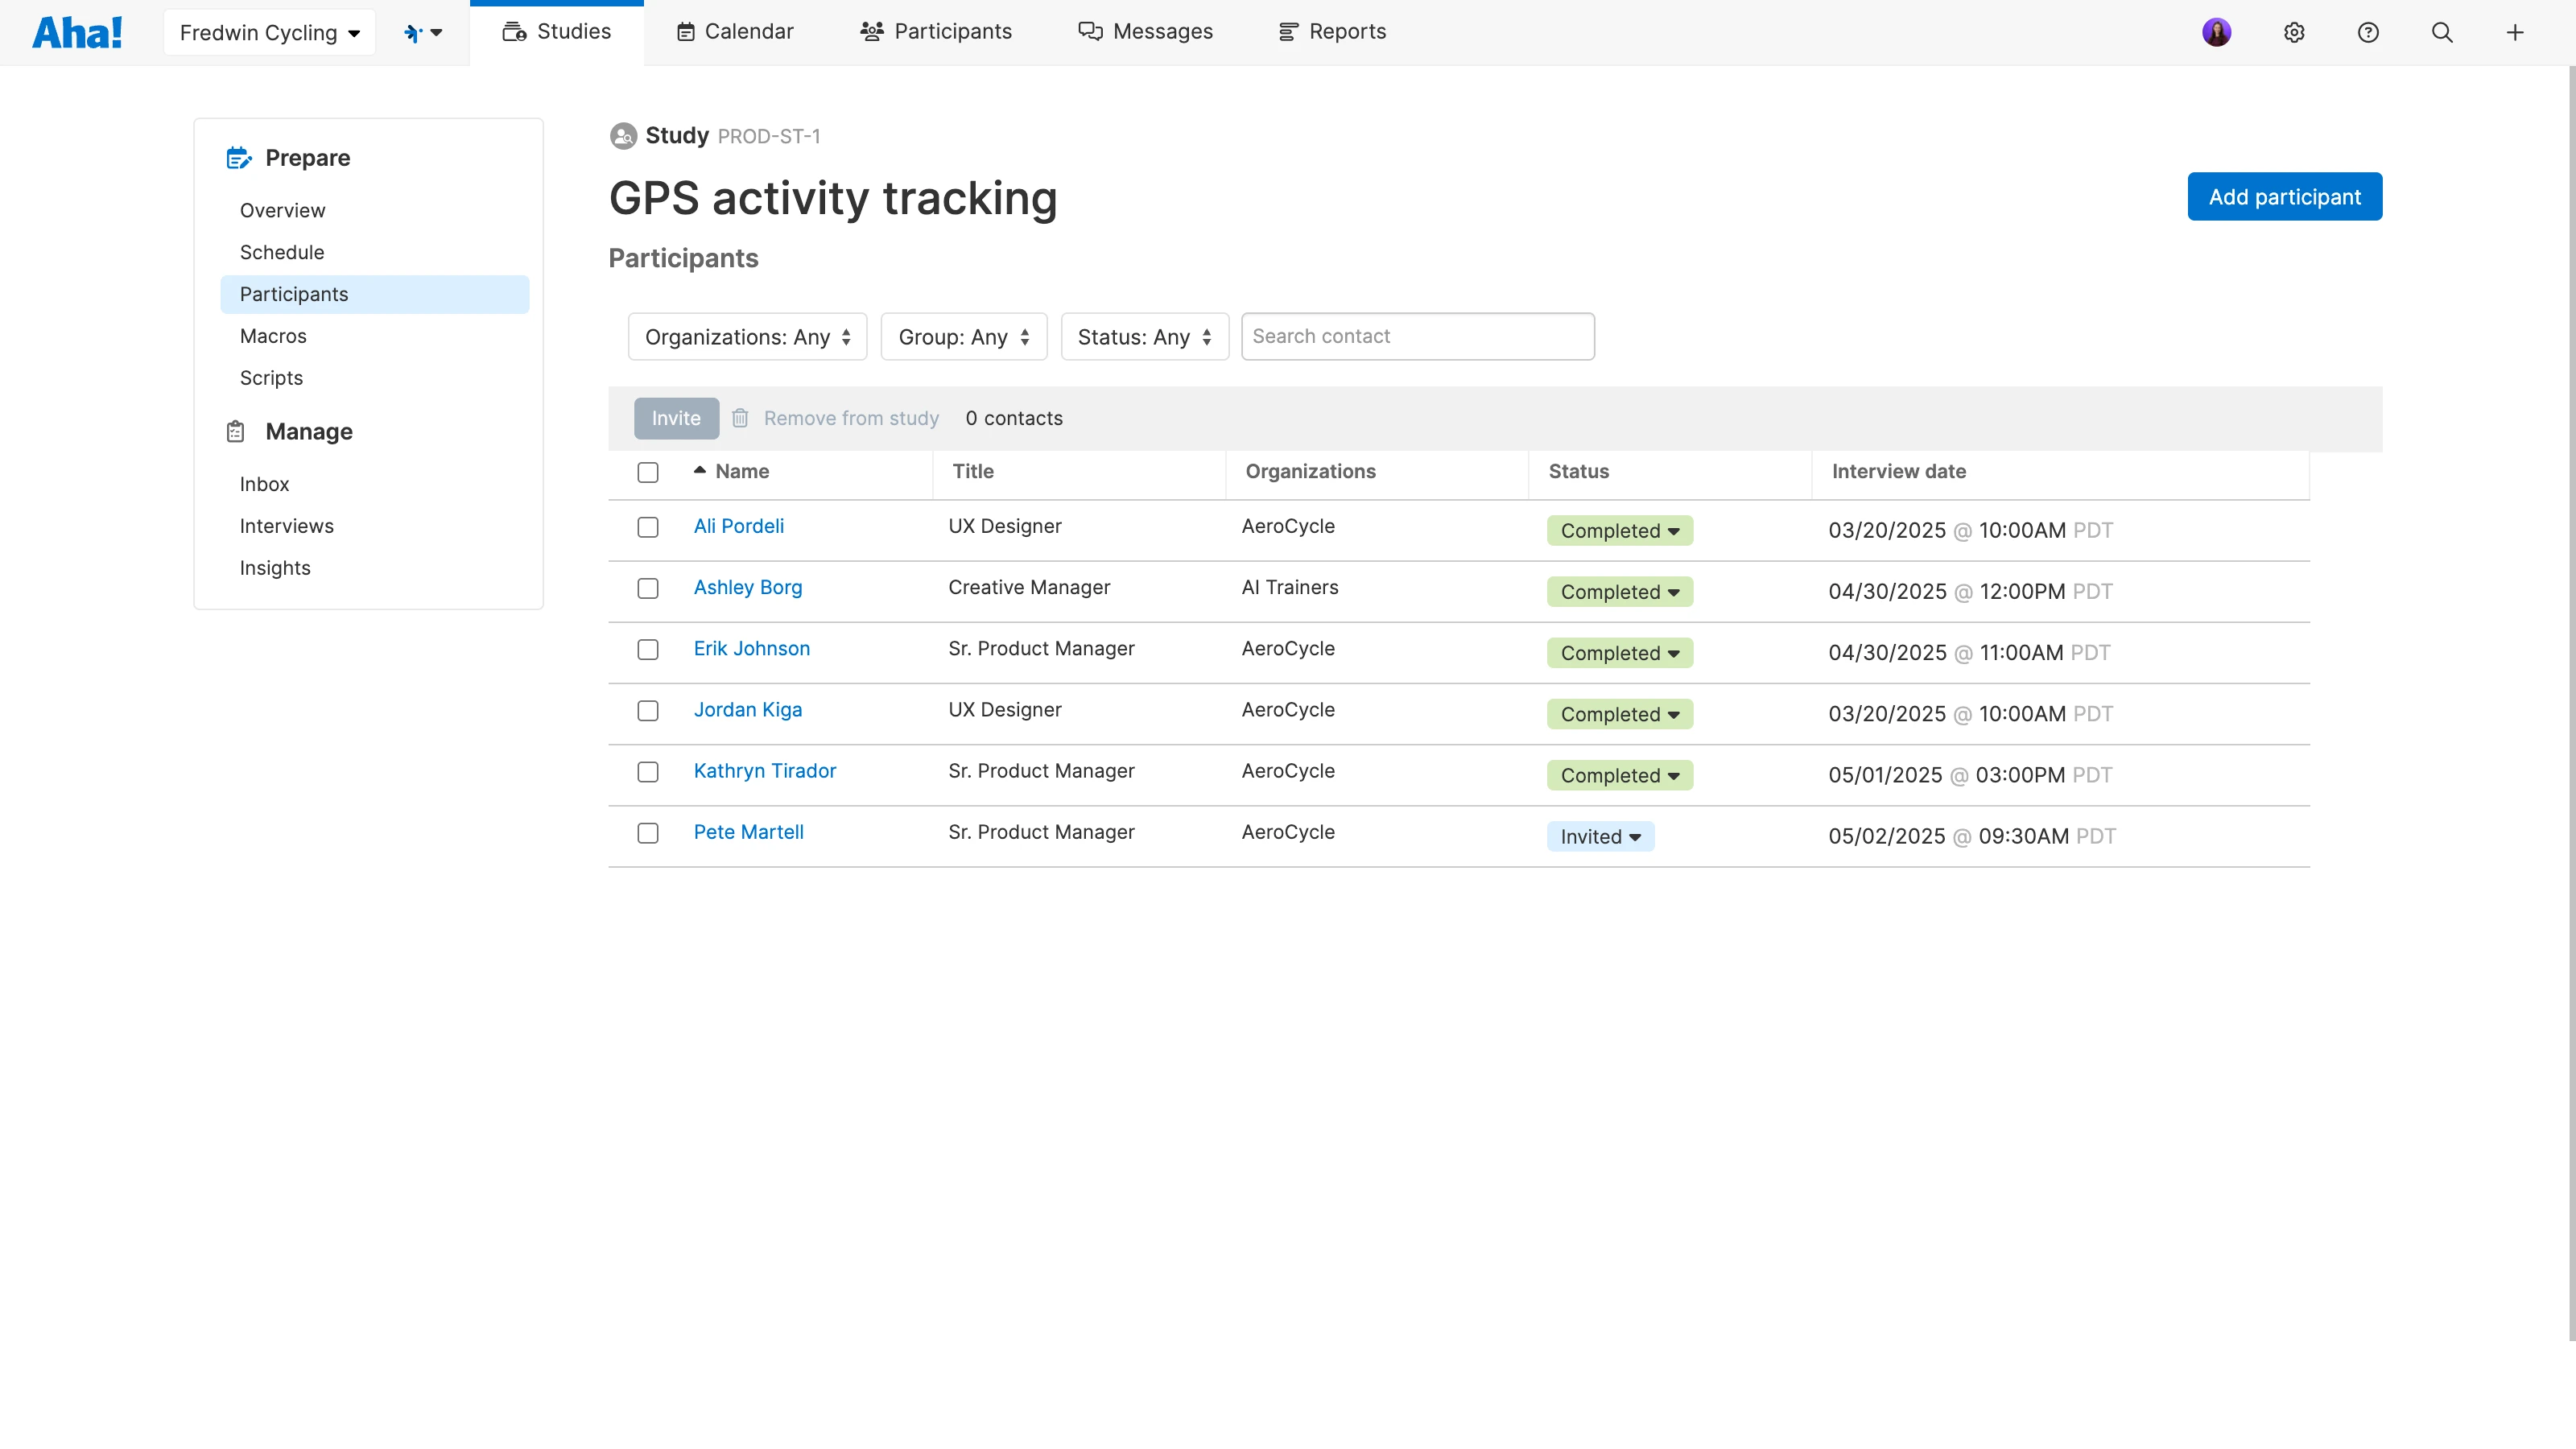This screenshot has width=2576, height=1449.
Task: Open the workspace type icon dropdown
Action: tap(422, 32)
